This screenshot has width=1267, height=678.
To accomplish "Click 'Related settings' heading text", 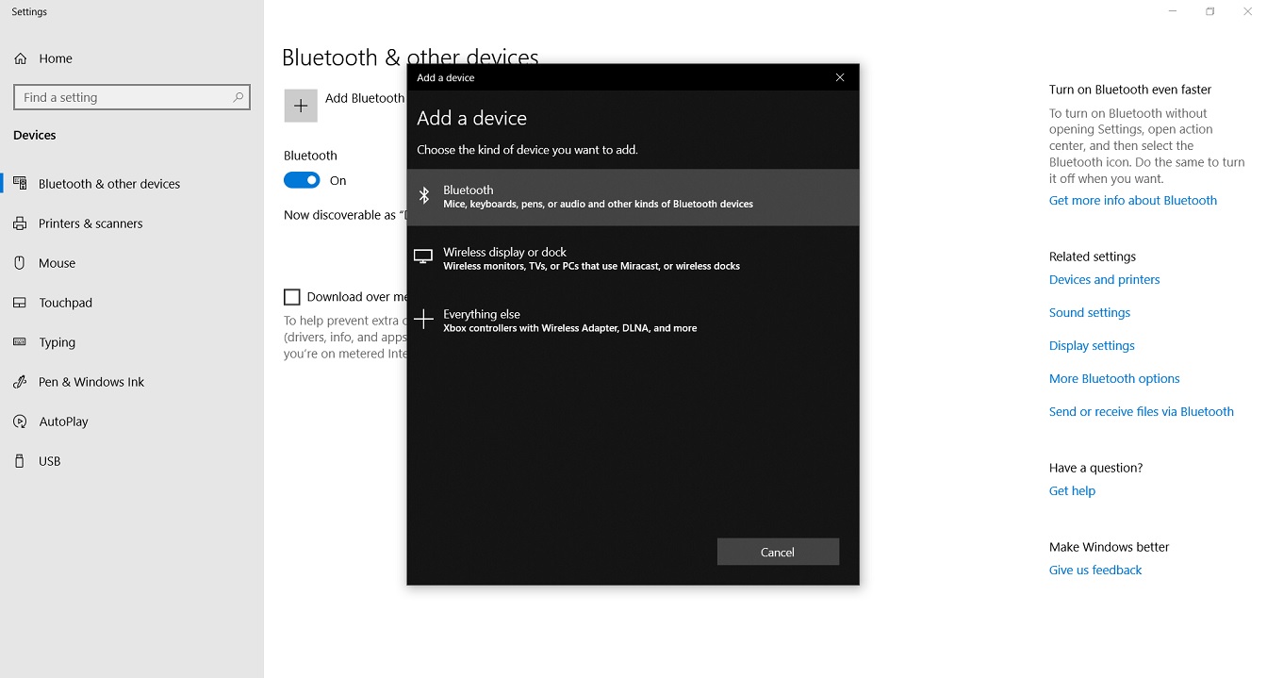I will (1093, 256).
